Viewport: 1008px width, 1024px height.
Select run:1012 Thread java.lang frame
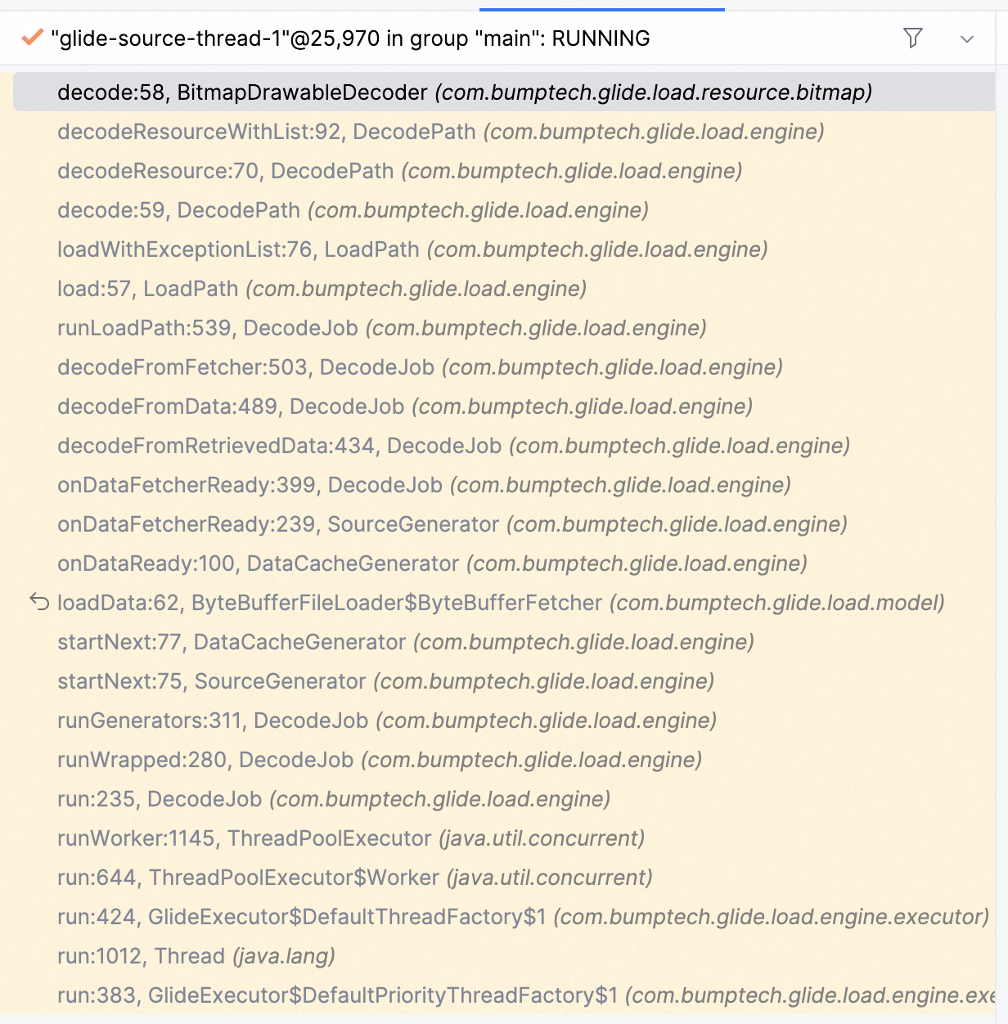tap(196, 956)
